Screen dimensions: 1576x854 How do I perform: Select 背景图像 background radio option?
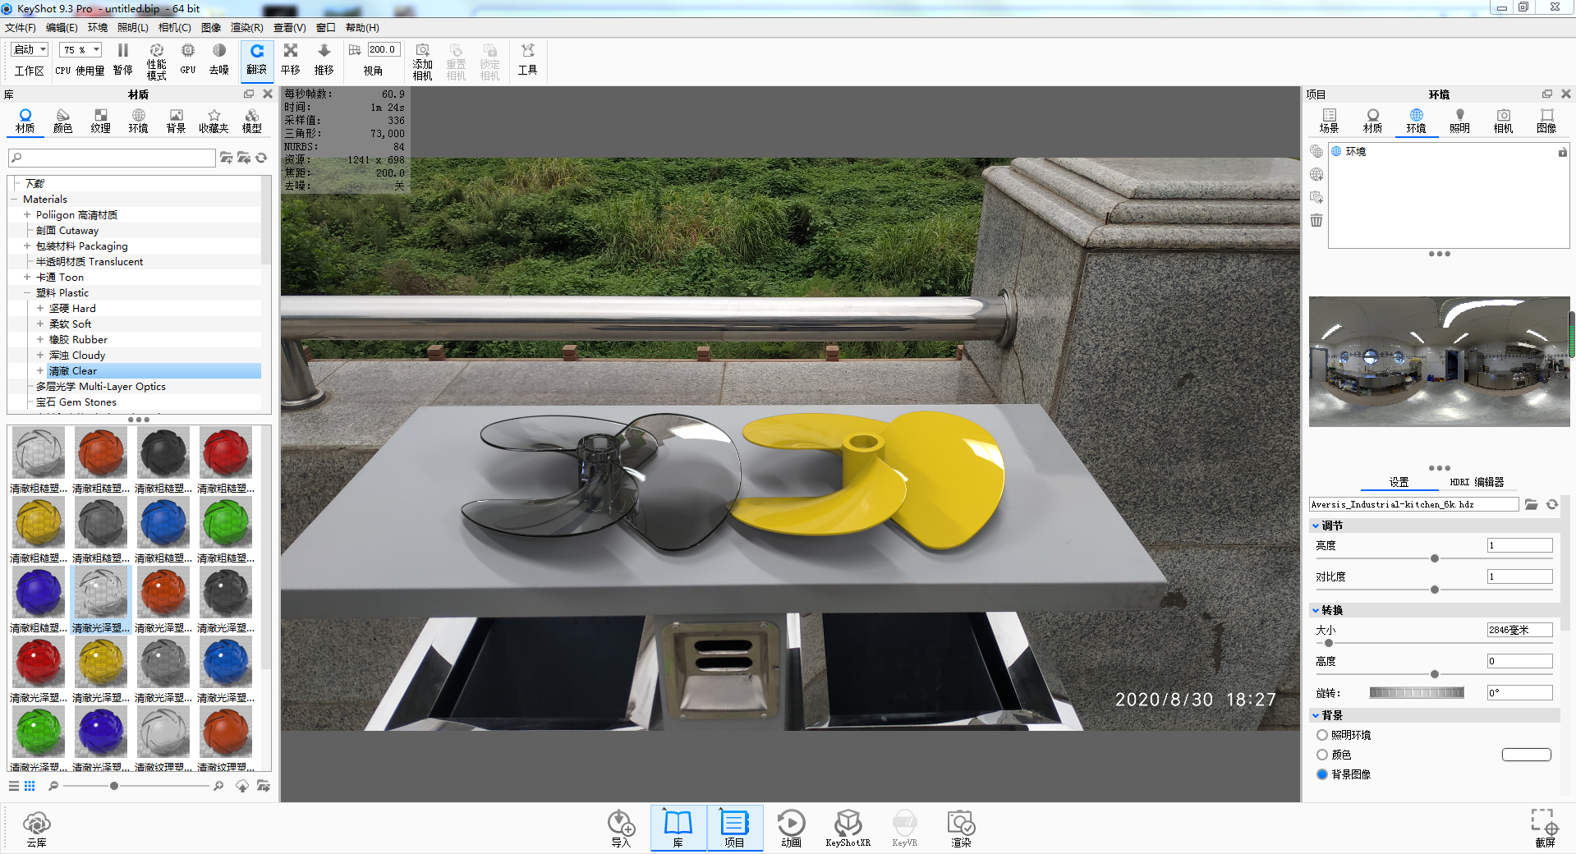point(1322,774)
